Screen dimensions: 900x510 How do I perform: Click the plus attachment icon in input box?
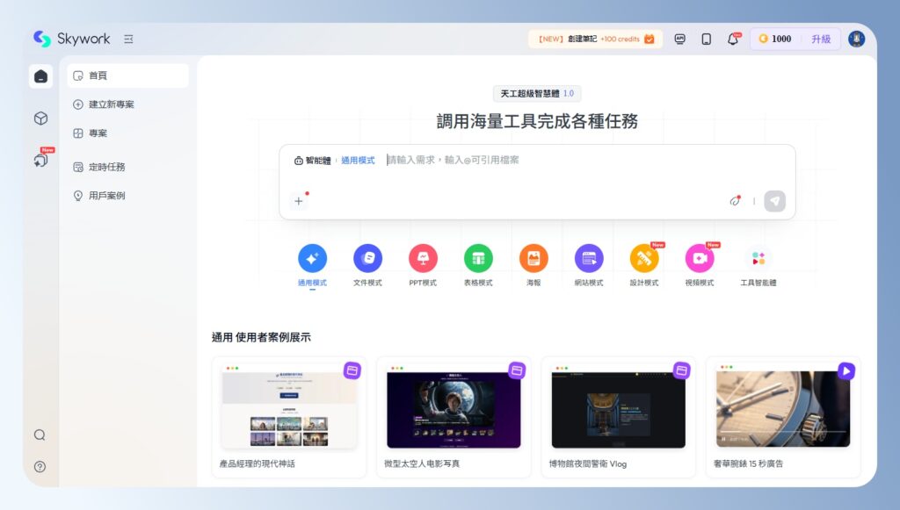pyautogui.click(x=299, y=201)
